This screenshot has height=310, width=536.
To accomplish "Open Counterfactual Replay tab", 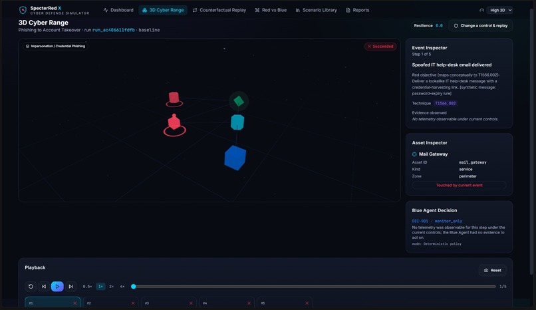I will pyautogui.click(x=219, y=10).
